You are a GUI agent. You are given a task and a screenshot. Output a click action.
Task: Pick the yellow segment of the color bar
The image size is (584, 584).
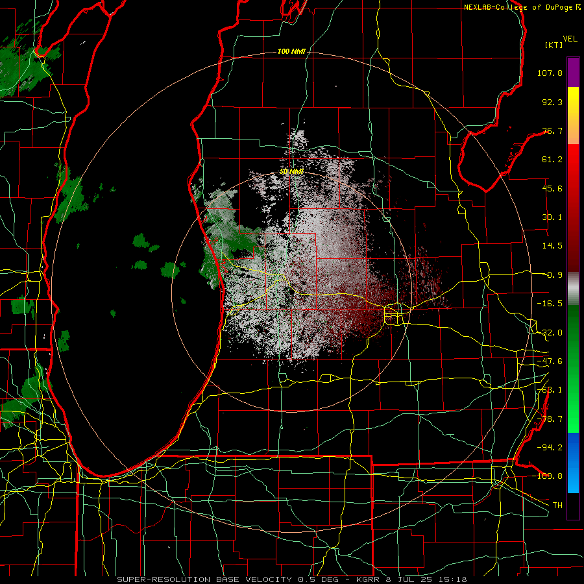pos(573,99)
